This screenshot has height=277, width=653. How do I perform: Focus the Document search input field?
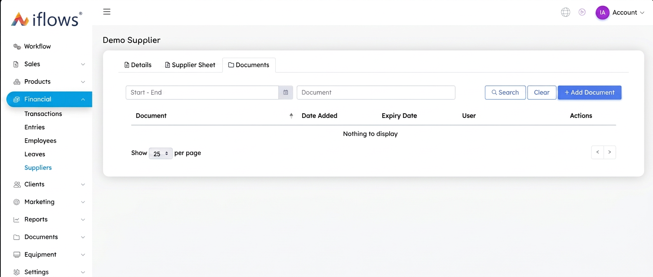pos(376,92)
